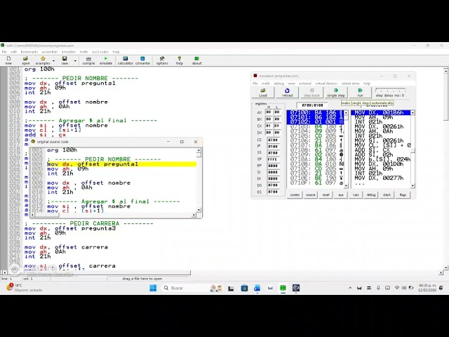
Task: Click step back in the emulator
Action: (x=311, y=92)
